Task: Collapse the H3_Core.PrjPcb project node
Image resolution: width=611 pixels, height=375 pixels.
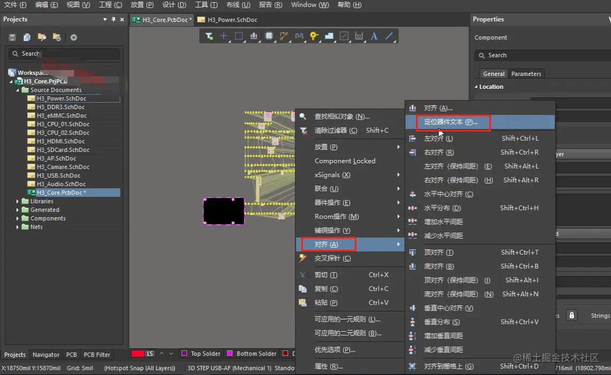Action: [x=11, y=82]
